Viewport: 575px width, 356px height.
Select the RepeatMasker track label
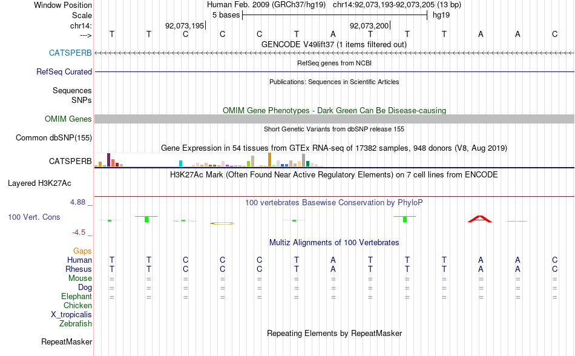(67, 341)
